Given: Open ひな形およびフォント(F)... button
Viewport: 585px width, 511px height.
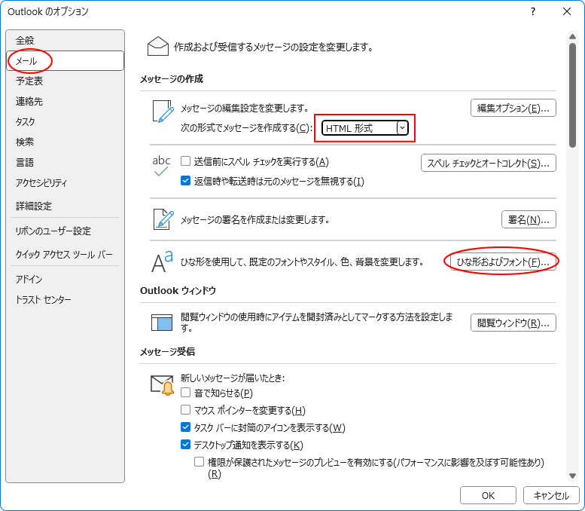Looking at the screenshot, I should tap(503, 262).
